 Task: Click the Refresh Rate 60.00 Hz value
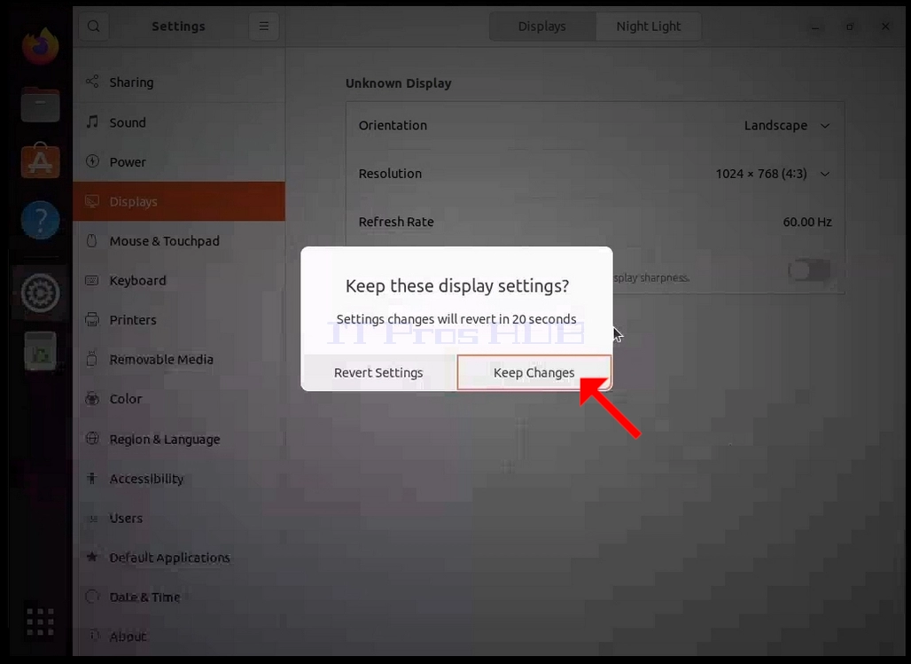coord(807,223)
